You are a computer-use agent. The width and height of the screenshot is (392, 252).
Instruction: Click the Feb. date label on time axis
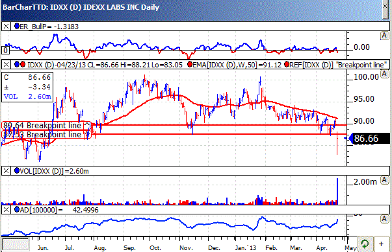coord(272,247)
